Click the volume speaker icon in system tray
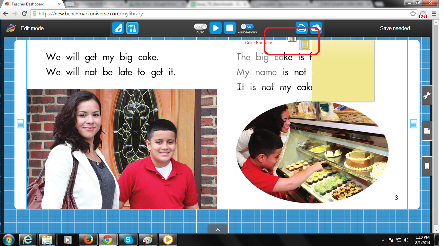The image size is (444, 246). (406, 240)
